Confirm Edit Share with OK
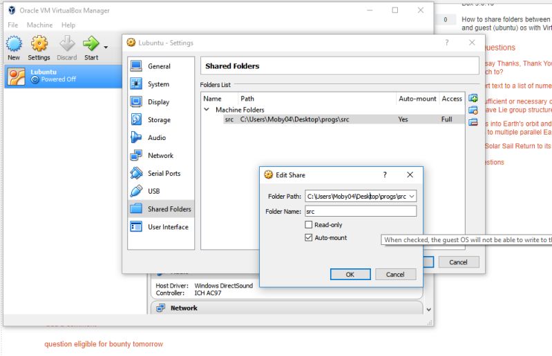The height and width of the screenshot is (356, 552). tap(350, 275)
